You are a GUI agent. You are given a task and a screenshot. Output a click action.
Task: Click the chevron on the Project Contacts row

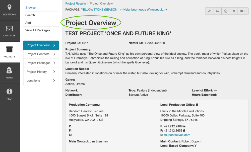point(54,54)
